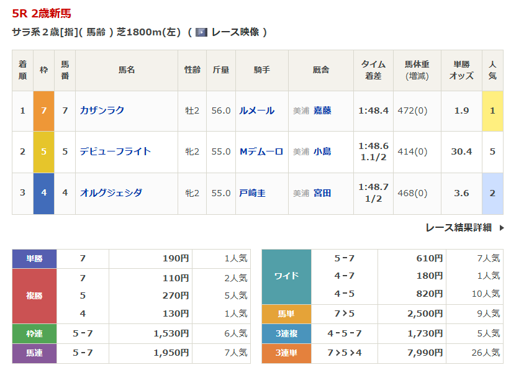Click the orange frame 7 swatch
This screenshot has width=511, height=370.
[43, 111]
